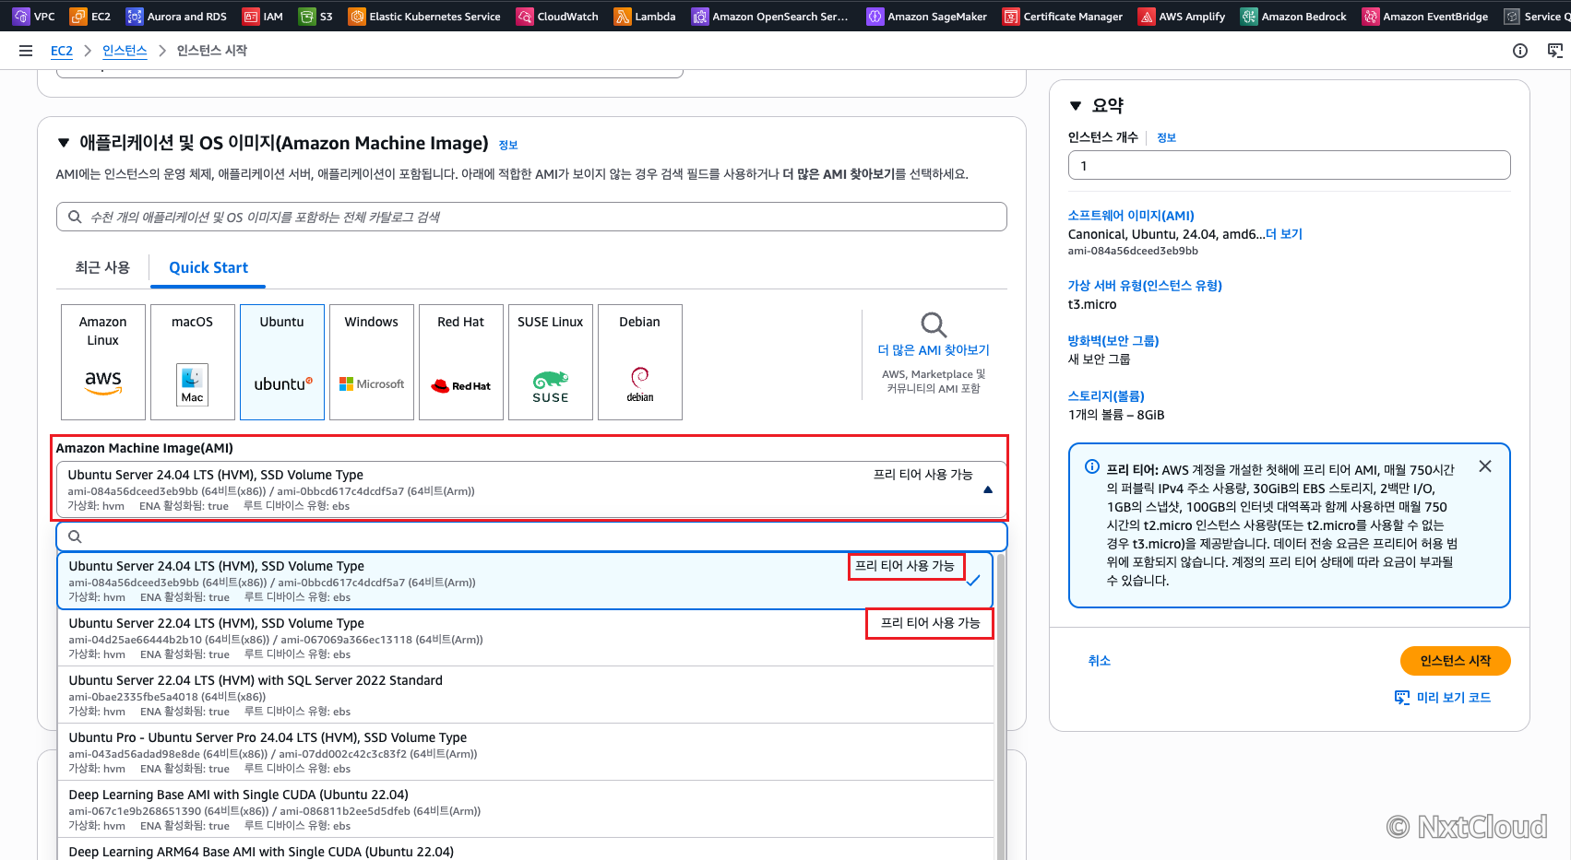Open 더 많은 AMI 찾아보기 link
The width and height of the screenshot is (1571, 860).
pos(934,350)
